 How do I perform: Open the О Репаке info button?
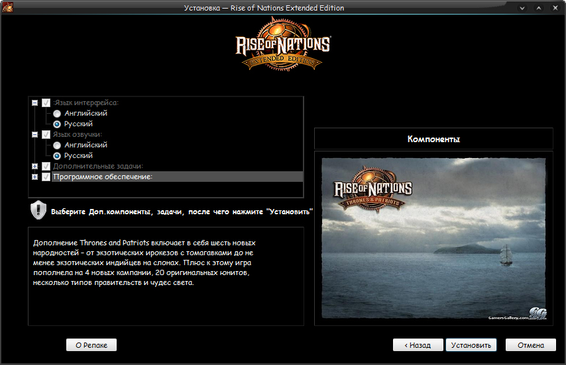(x=91, y=345)
